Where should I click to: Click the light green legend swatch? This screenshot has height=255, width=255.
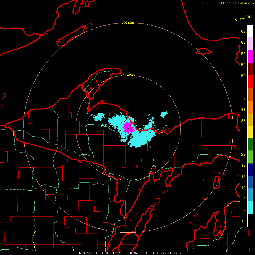point(250,157)
